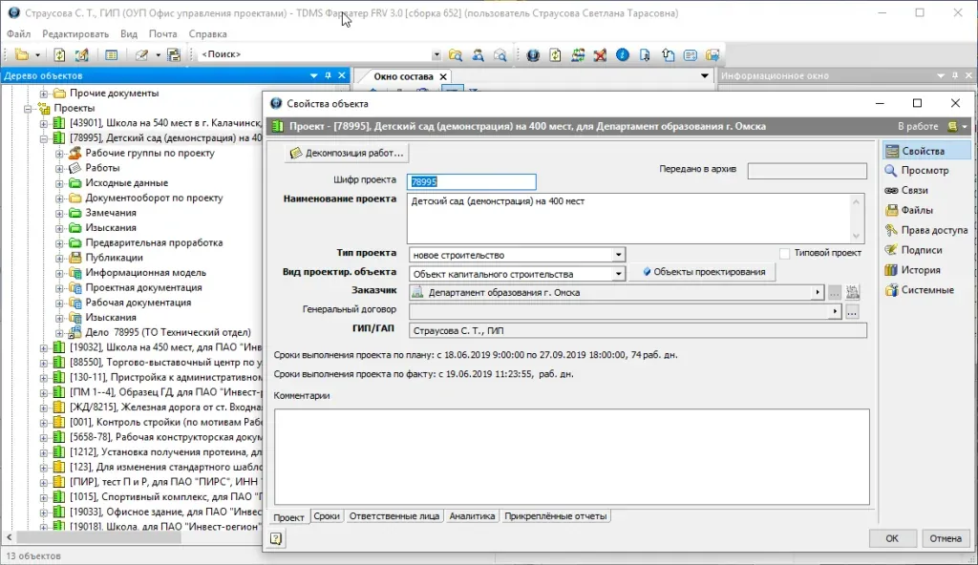The image size is (978, 565).
Task: Open the Системные (system) section
Action: pyautogui.click(x=926, y=290)
